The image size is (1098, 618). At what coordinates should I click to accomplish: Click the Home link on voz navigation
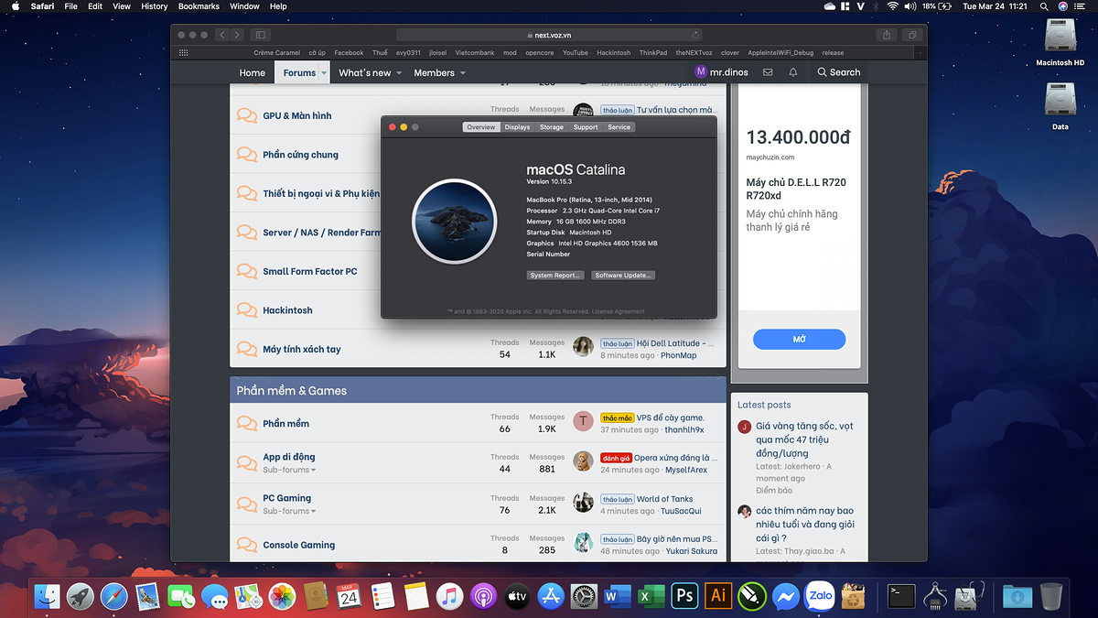[253, 72]
